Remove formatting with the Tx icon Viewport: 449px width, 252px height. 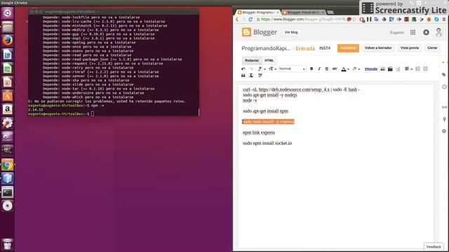251,76
